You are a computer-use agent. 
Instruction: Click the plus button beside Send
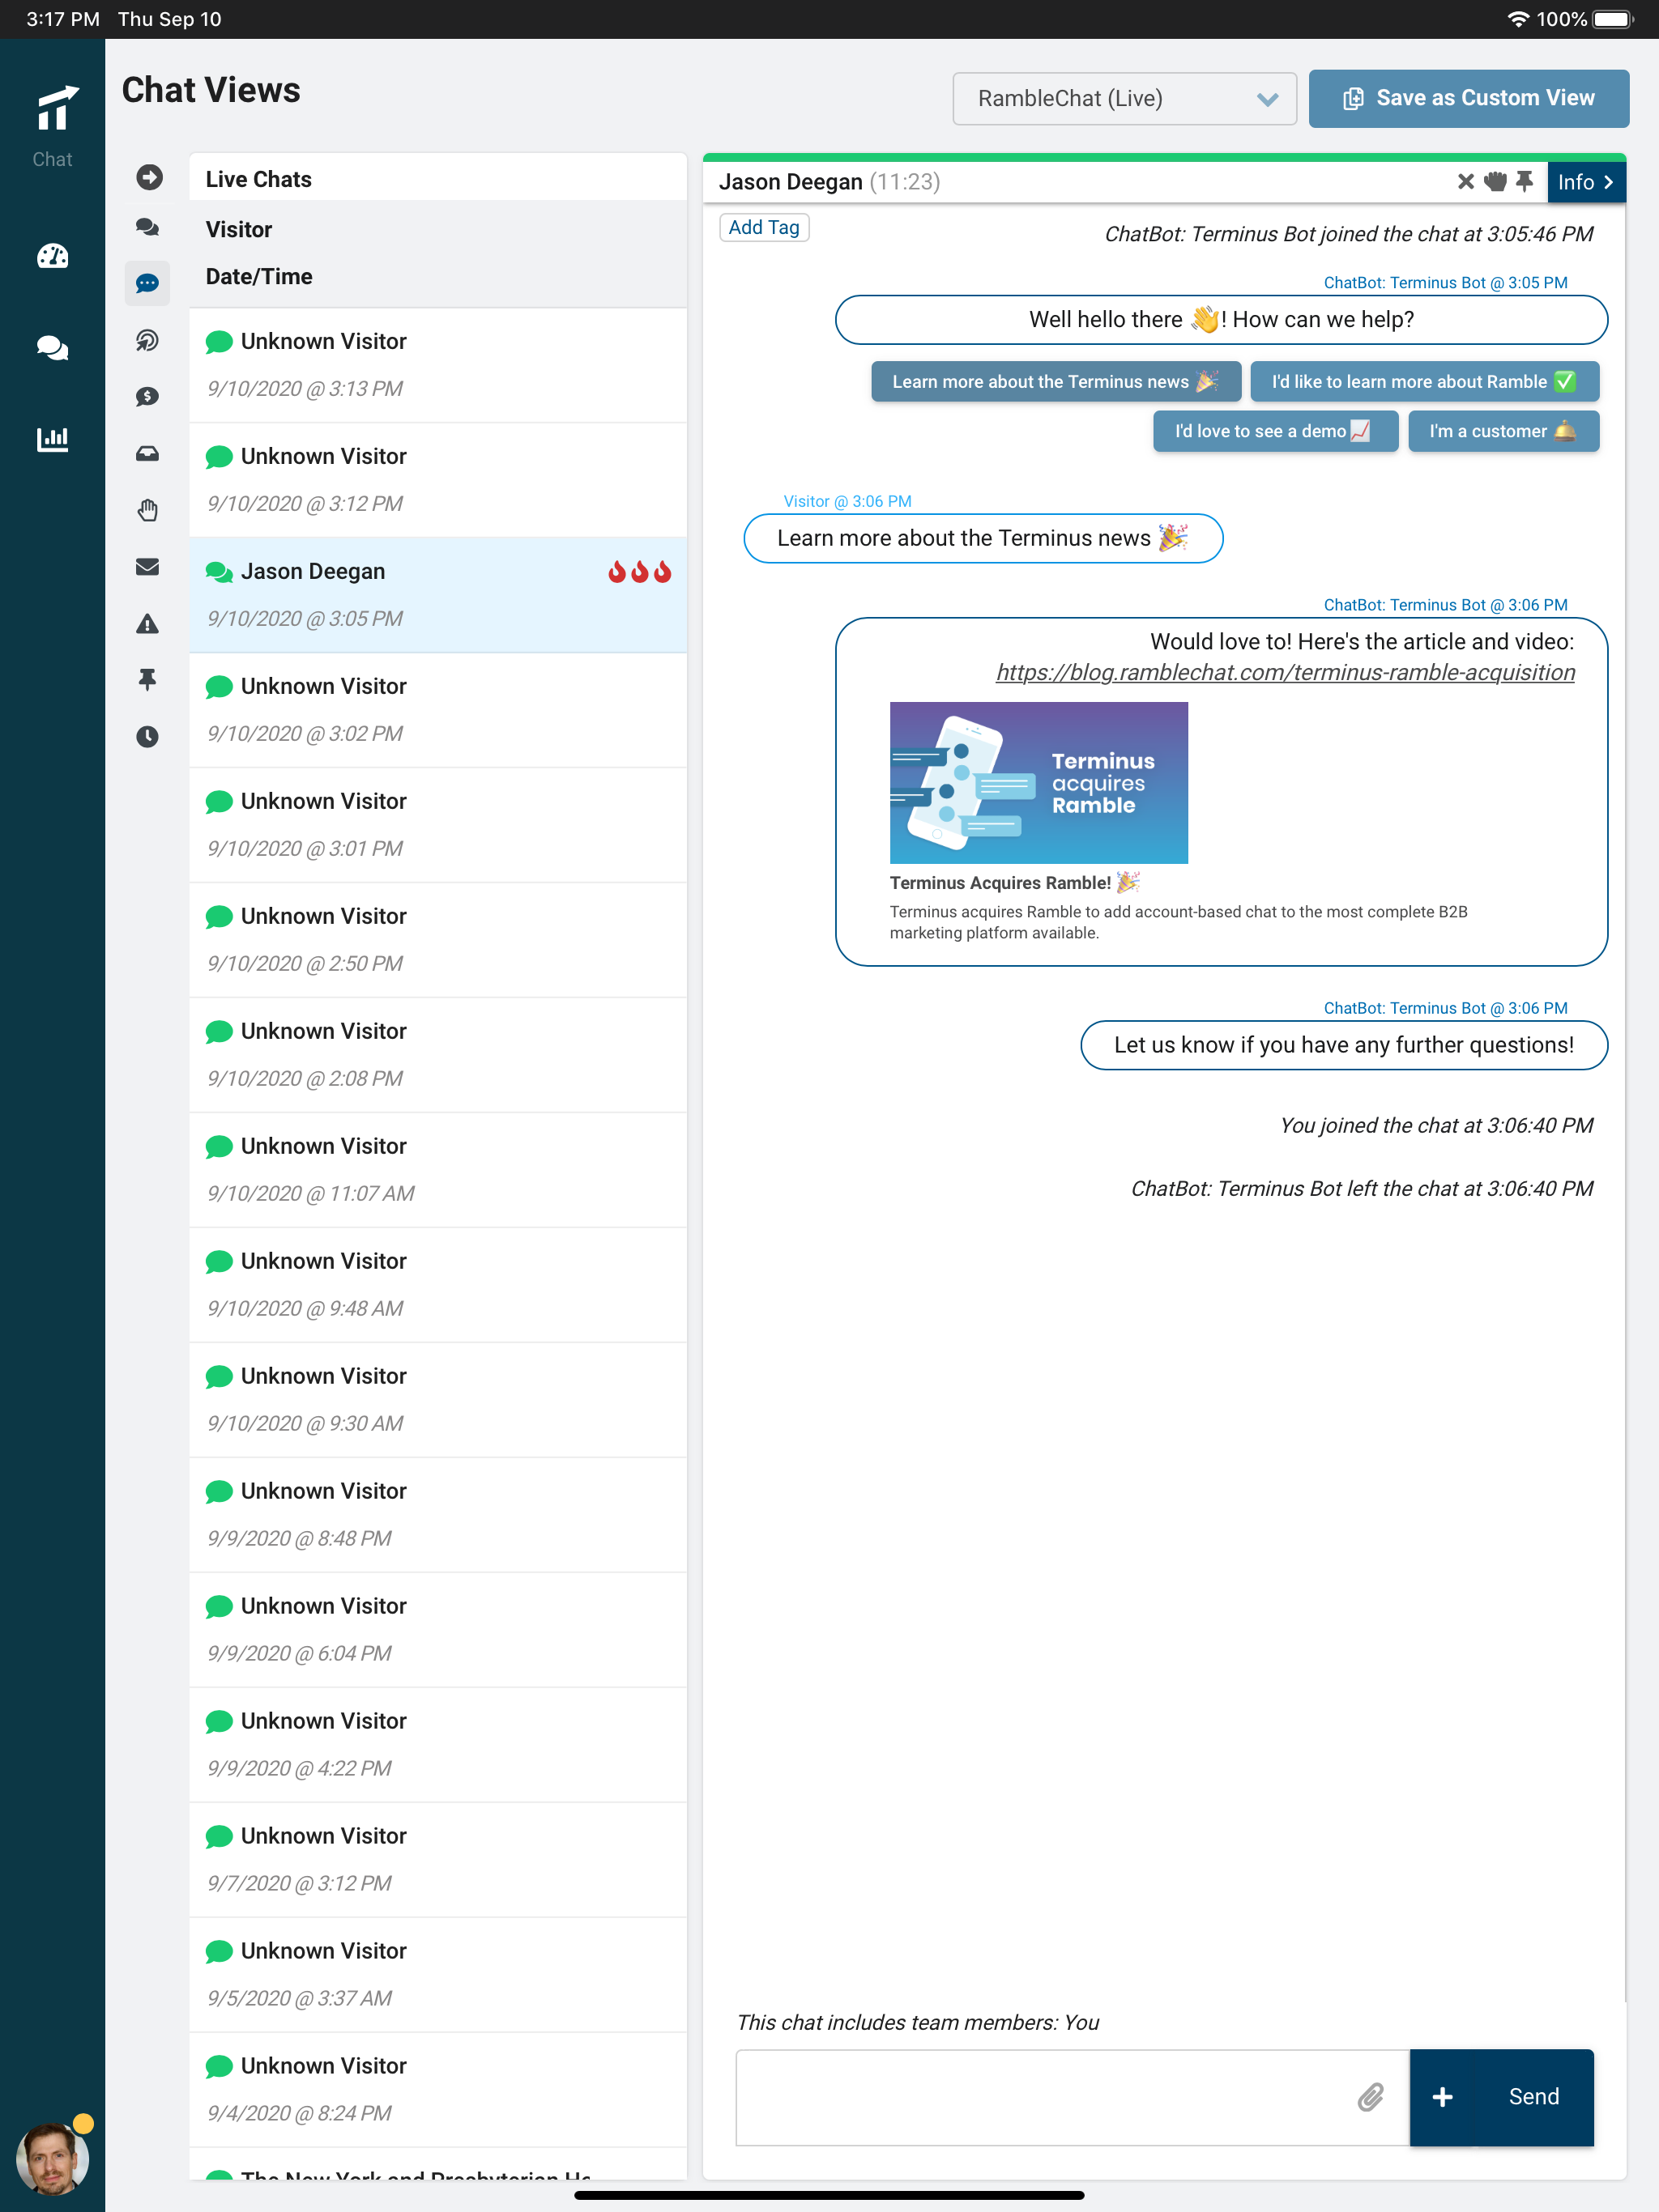[1442, 2097]
